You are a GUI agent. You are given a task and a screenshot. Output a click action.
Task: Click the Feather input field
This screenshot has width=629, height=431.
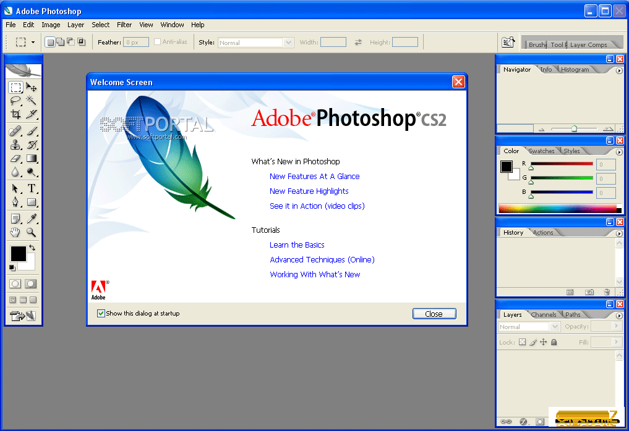point(136,42)
